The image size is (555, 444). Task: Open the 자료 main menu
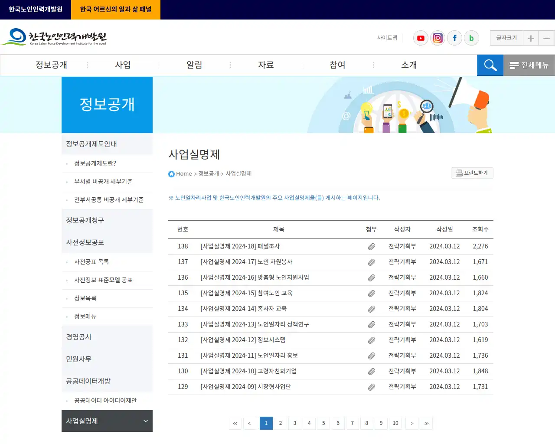(x=266, y=65)
